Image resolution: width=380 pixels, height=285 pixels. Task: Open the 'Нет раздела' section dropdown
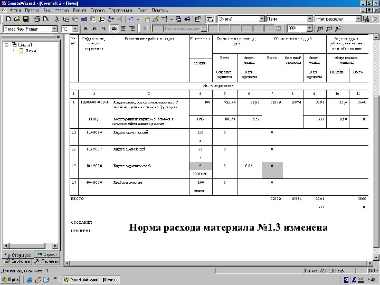pos(358,19)
